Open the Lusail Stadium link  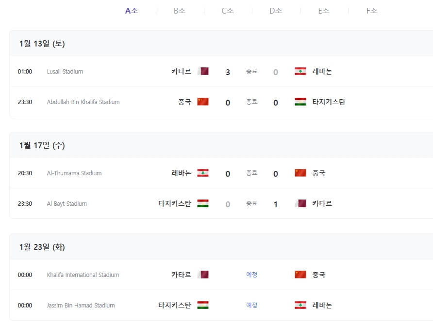[66, 71]
